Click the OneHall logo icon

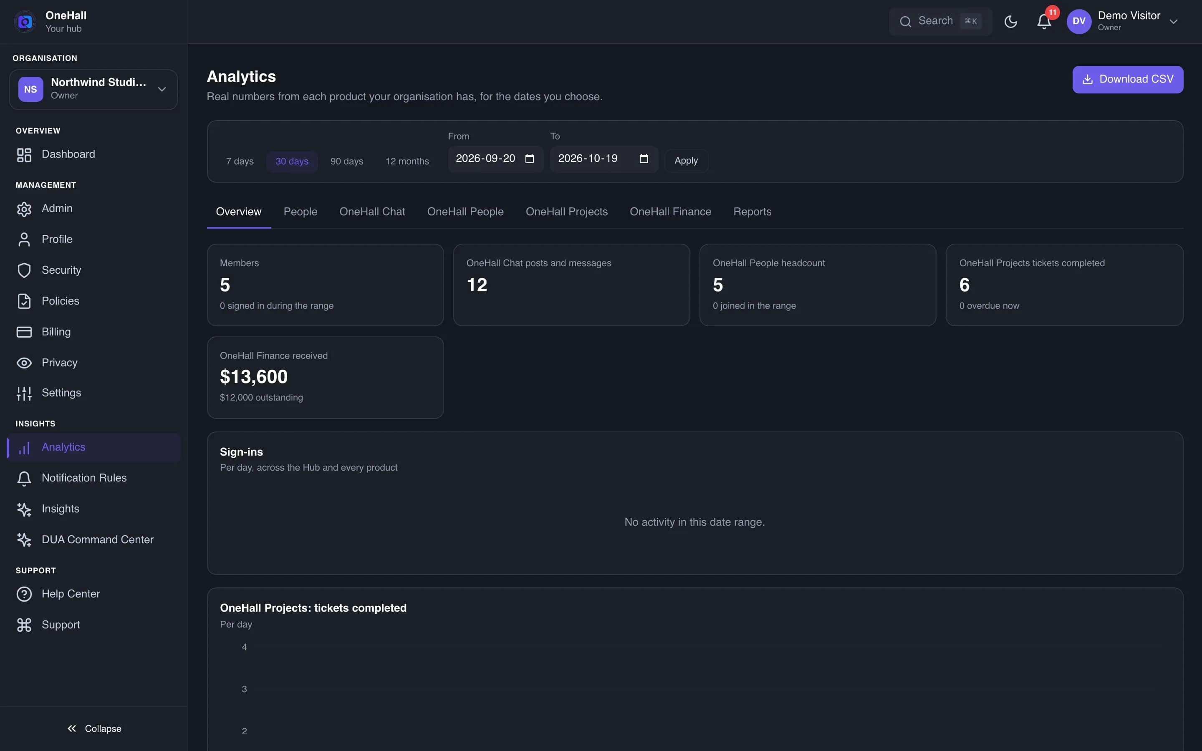[x=25, y=21]
